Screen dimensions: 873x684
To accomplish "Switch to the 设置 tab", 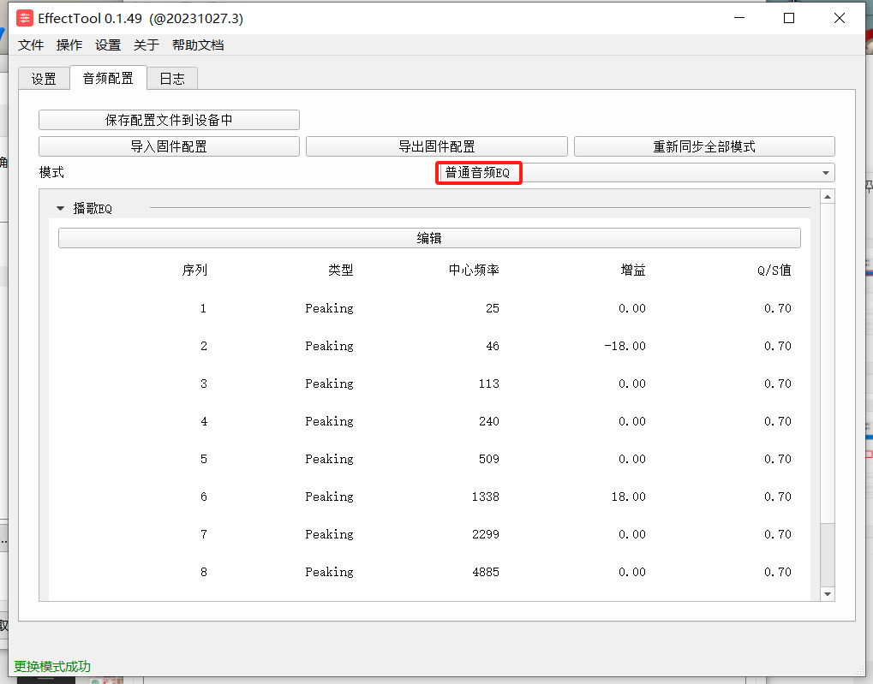I will pos(44,78).
